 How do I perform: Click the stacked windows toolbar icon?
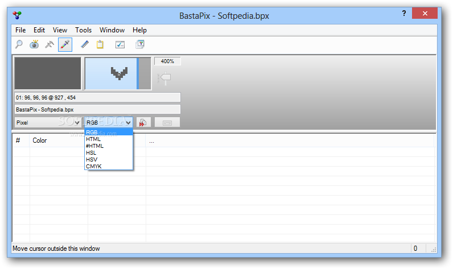(140, 44)
